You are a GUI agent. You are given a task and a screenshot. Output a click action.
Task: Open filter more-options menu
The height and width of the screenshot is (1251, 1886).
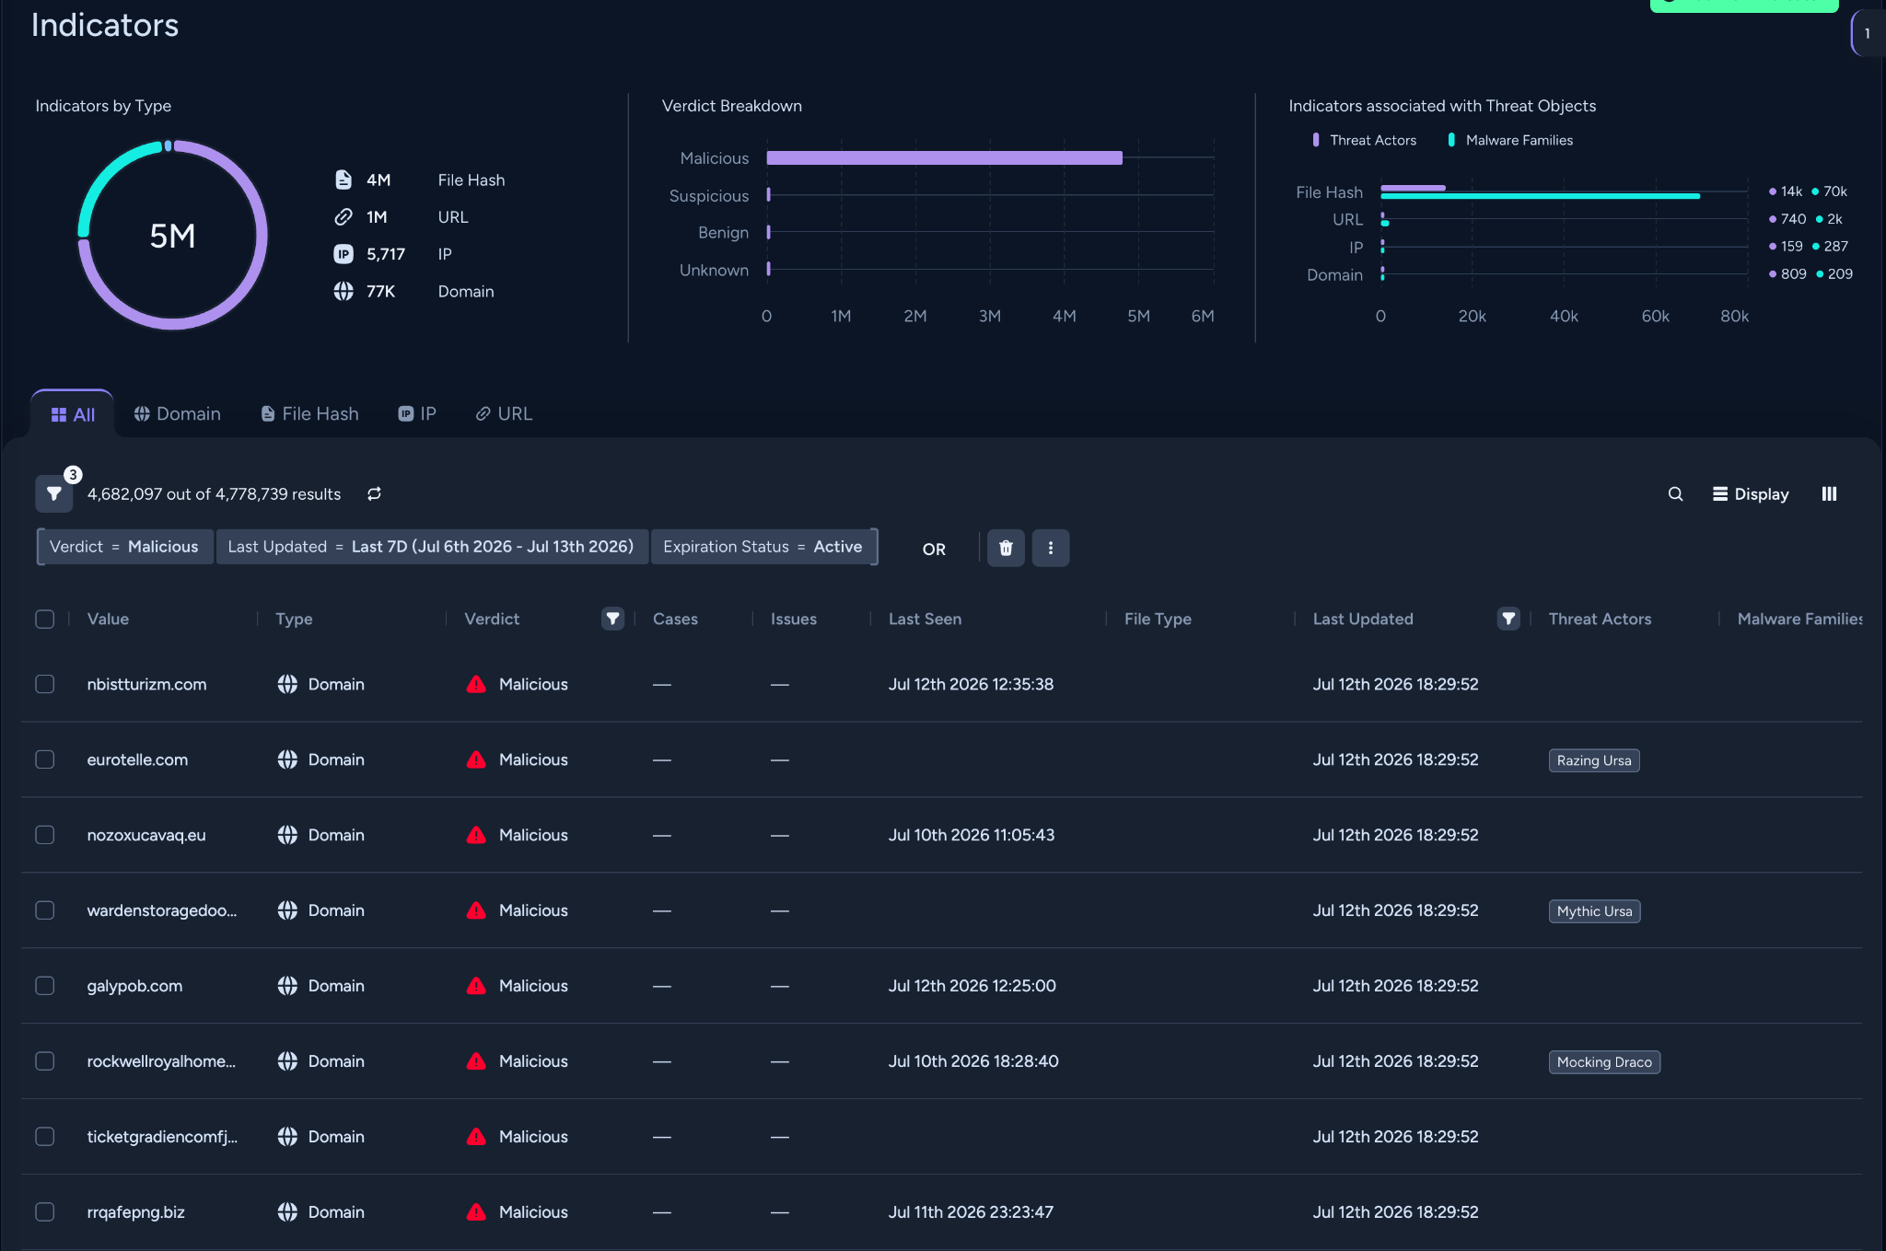point(1051,549)
